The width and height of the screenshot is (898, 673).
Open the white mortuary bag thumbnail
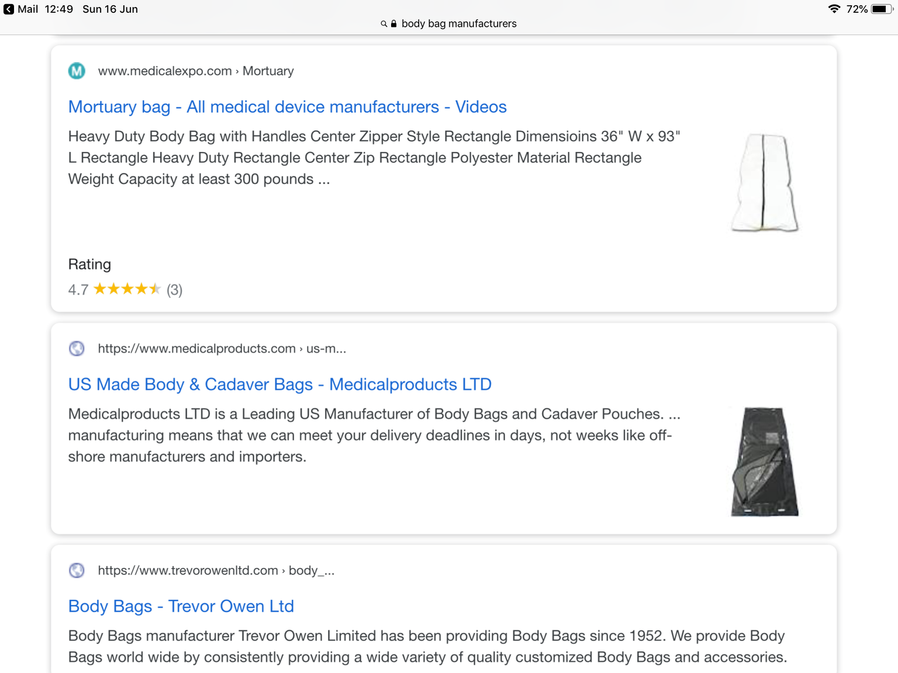pyautogui.click(x=764, y=183)
